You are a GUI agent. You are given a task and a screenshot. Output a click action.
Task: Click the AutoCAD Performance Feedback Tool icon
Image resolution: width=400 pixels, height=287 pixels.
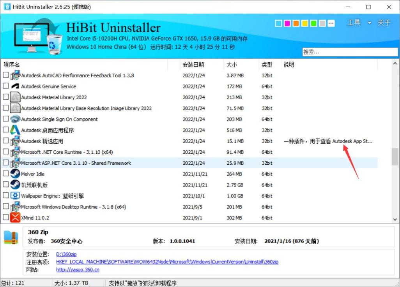click(x=15, y=75)
